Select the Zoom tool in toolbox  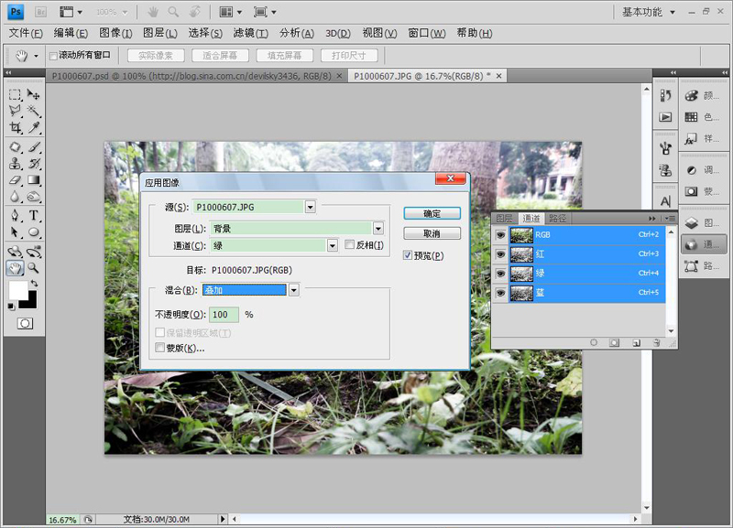33,268
